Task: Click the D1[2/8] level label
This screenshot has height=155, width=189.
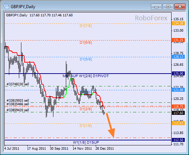Action: tap(86, 109)
